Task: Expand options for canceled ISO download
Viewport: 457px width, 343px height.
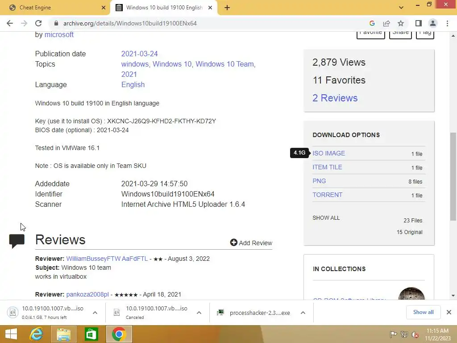Action: (x=199, y=313)
